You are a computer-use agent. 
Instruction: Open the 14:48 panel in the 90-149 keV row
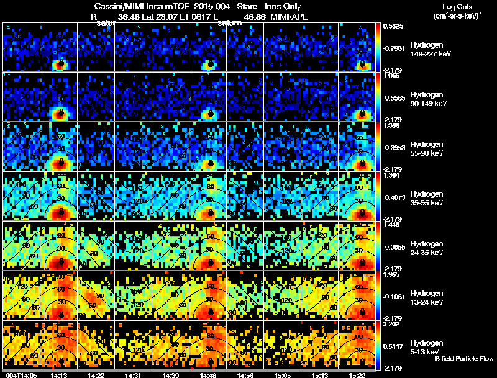click(208, 97)
